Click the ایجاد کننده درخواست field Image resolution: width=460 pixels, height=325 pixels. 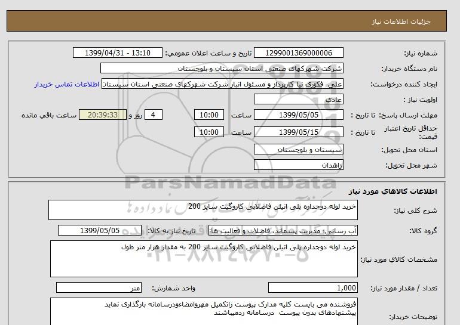tap(222, 84)
